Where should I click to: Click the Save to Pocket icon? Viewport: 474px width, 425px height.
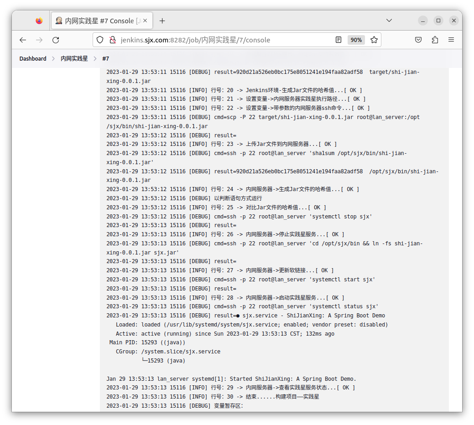(x=418, y=40)
